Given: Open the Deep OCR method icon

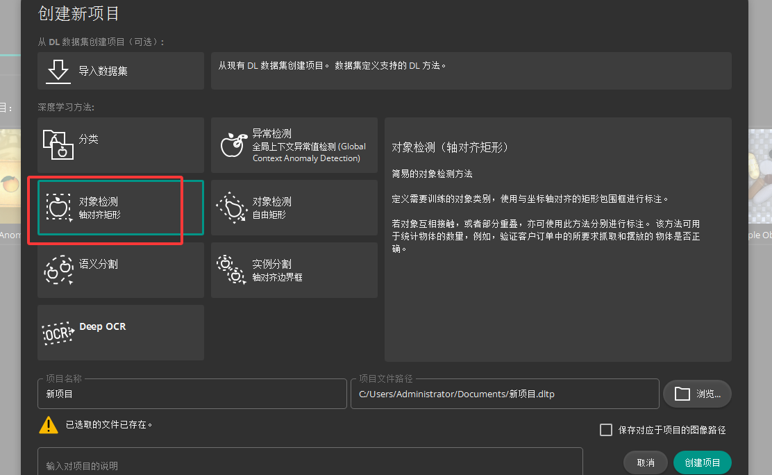Looking at the screenshot, I should click(59, 332).
